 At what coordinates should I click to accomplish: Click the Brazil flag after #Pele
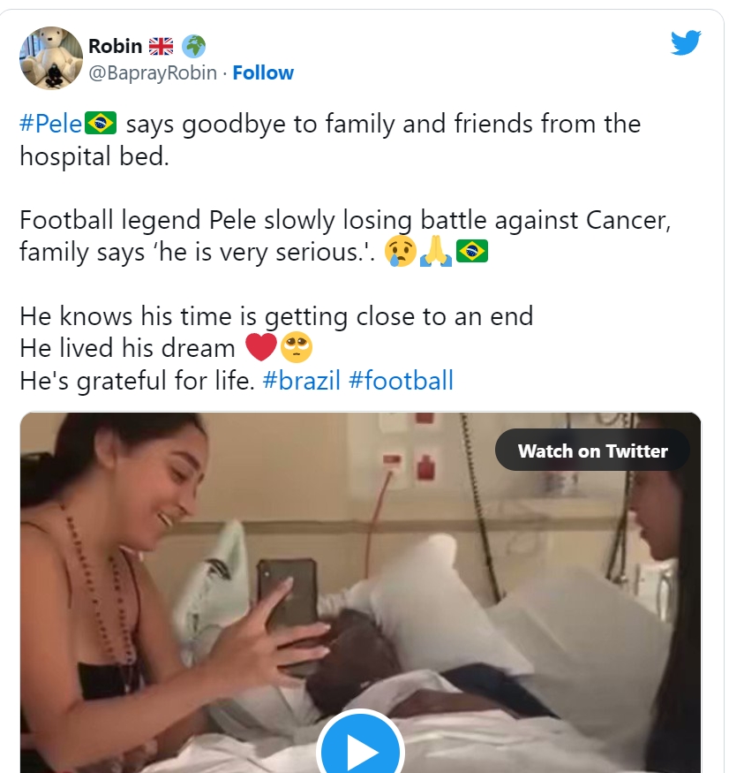pos(100,124)
